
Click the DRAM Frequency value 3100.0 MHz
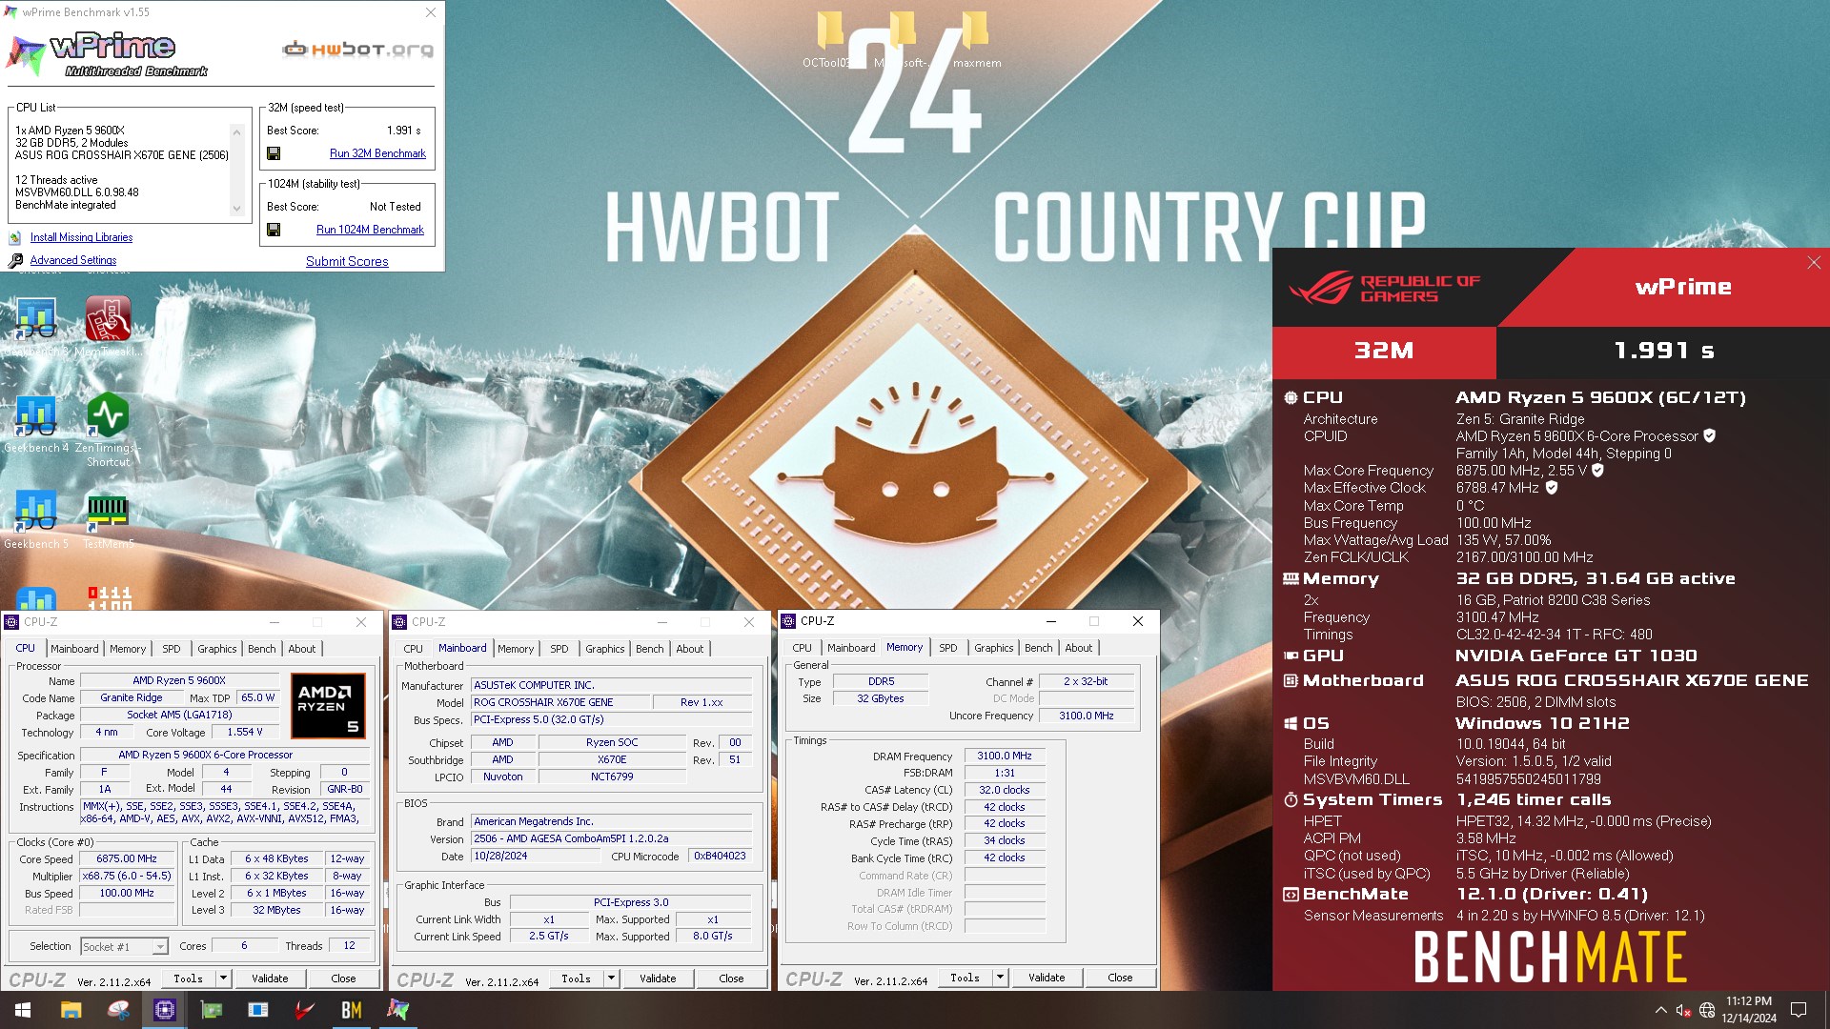1005,756
